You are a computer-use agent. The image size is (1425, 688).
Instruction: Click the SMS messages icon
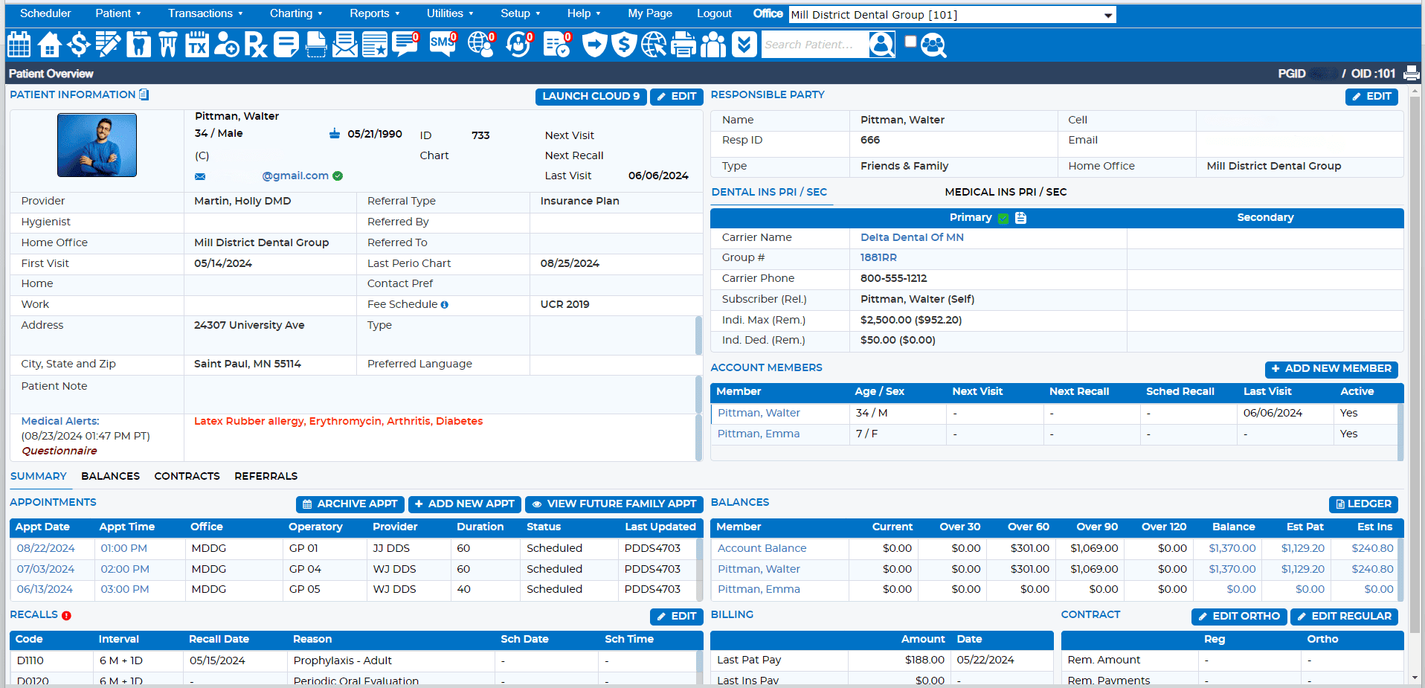click(443, 45)
